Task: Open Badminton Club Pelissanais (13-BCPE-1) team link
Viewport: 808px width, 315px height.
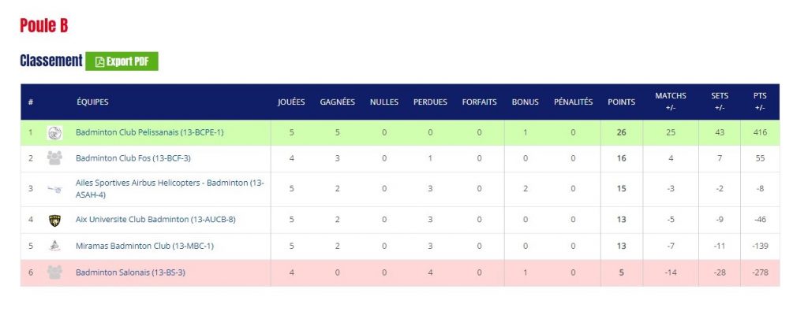Action: point(149,132)
